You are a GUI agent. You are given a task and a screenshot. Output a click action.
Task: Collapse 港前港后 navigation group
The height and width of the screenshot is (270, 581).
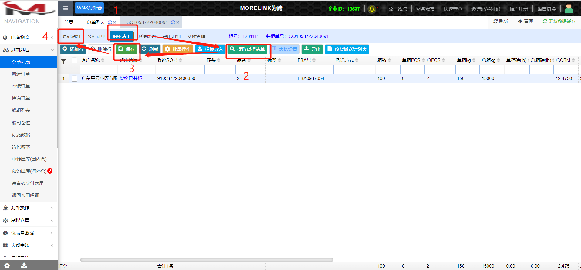(x=29, y=50)
